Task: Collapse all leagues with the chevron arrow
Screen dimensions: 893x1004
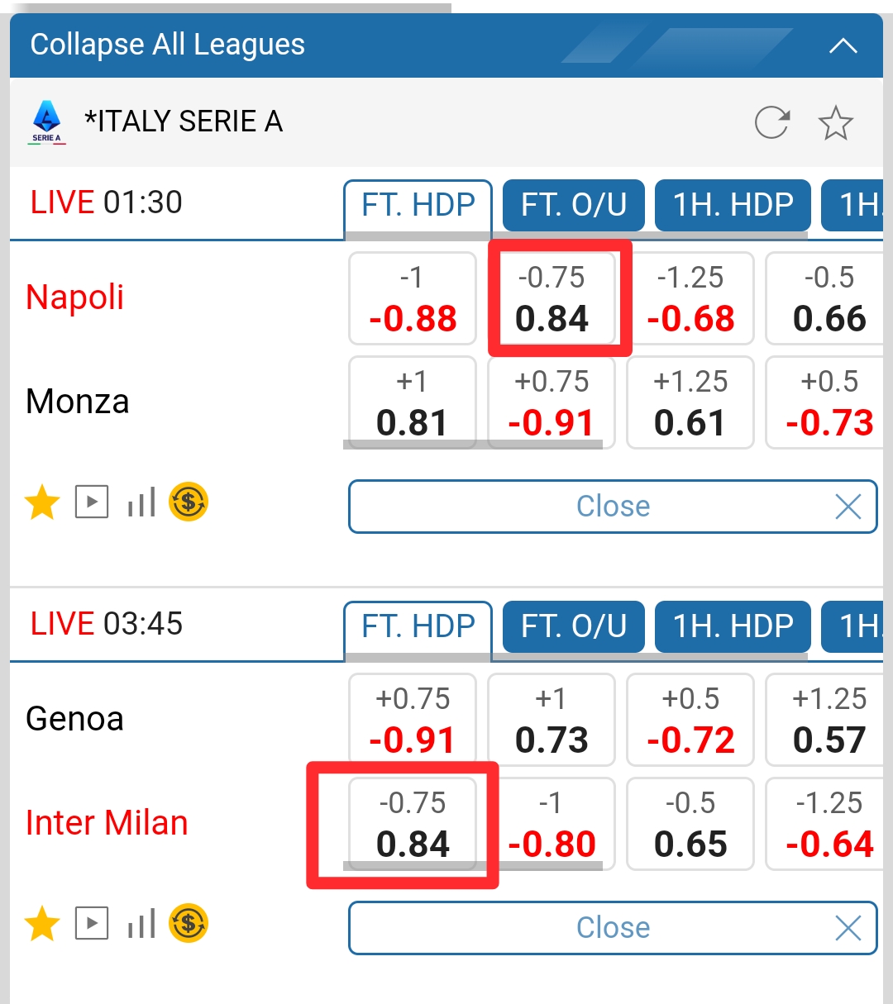Action: click(x=843, y=45)
